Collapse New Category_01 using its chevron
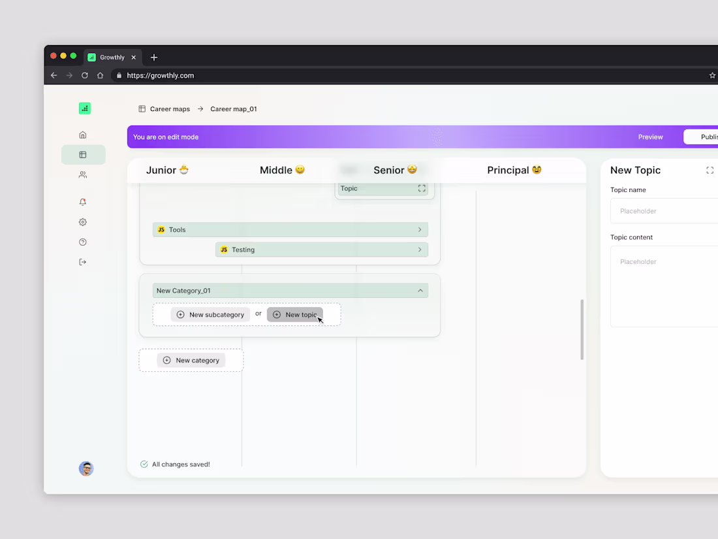 tap(420, 290)
